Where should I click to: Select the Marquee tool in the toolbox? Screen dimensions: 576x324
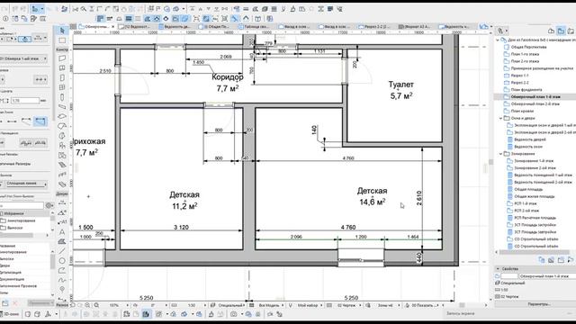[62, 40]
